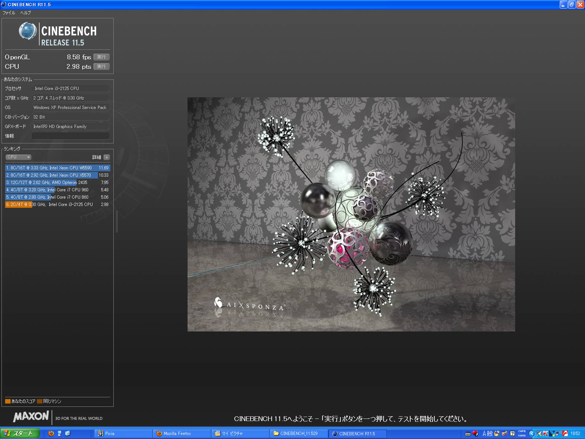Expand hidden tray icons arrow
Image resolution: width=585 pixels, height=439 pixels.
532,434
